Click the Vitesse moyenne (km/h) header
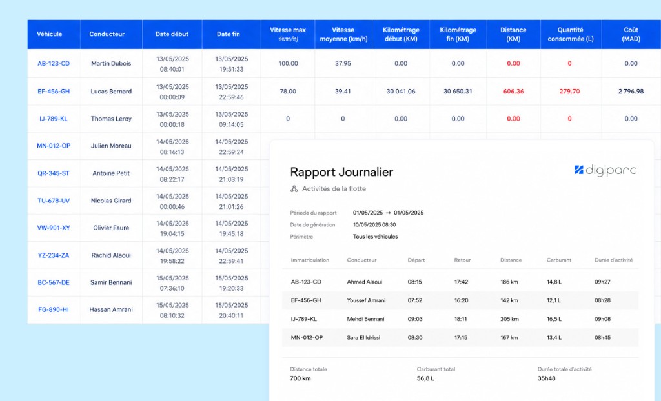This screenshot has width=661, height=401. [x=343, y=34]
